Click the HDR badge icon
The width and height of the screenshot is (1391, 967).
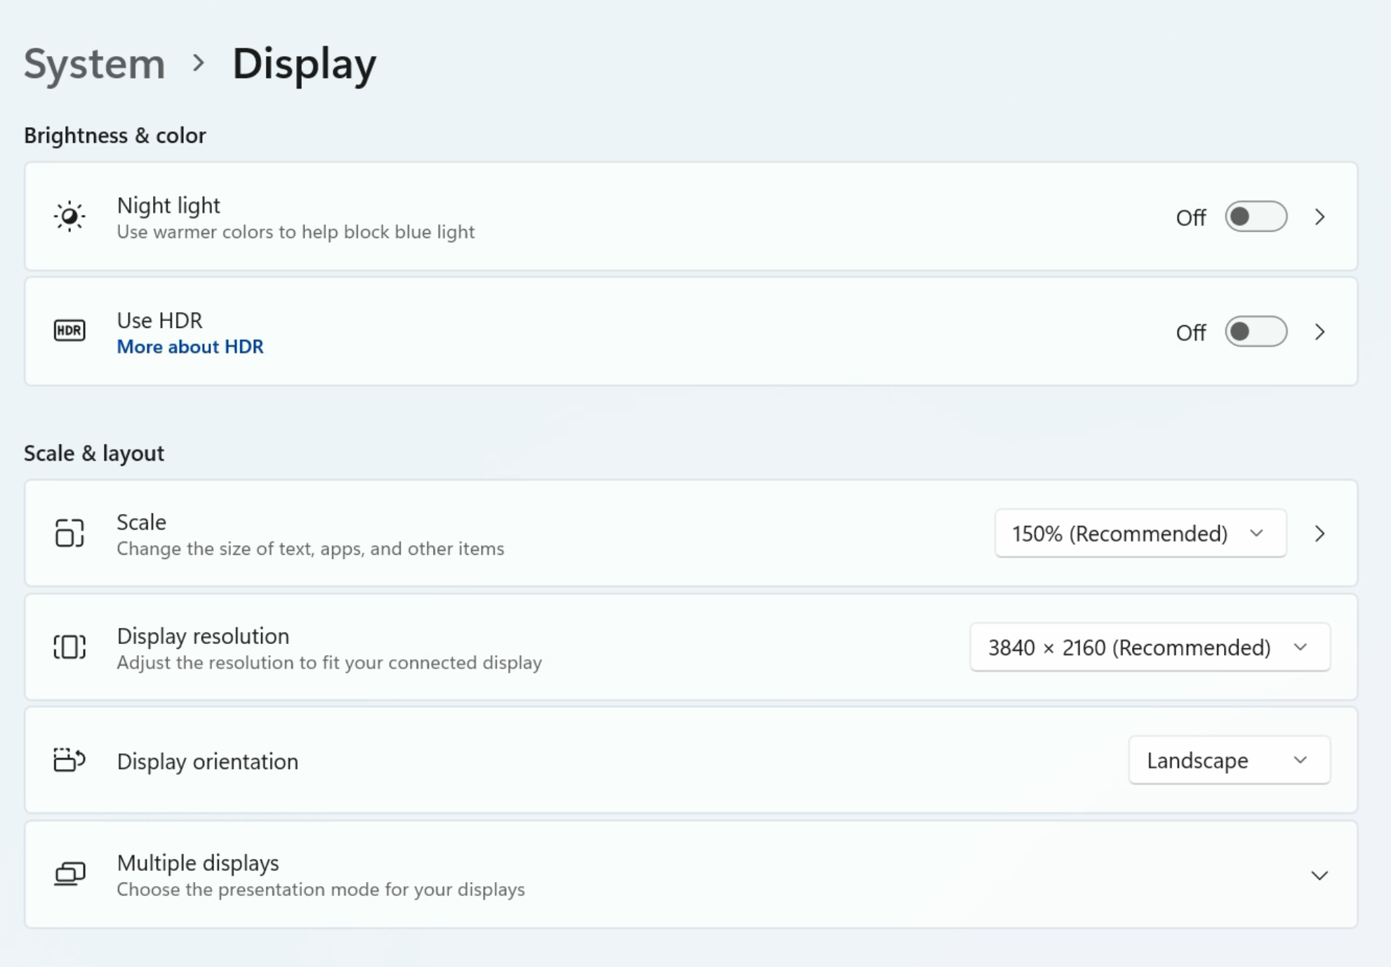point(69,331)
